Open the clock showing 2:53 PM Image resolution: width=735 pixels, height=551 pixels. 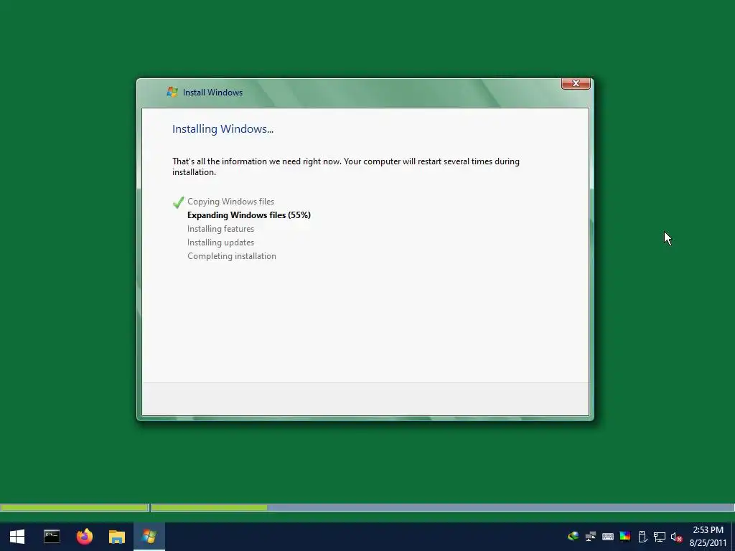[x=708, y=537]
